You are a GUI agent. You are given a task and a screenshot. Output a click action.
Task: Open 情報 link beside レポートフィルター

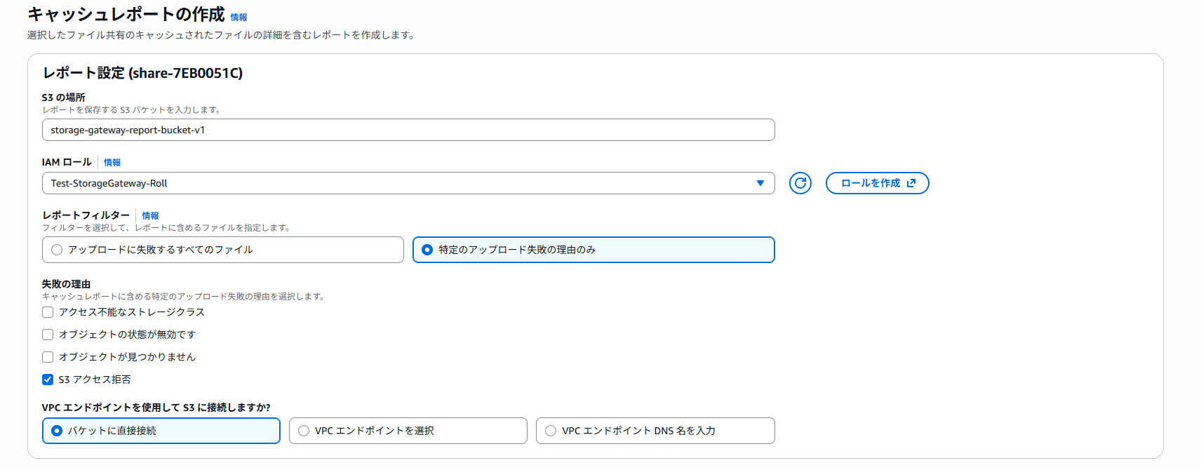pyautogui.click(x=150, y=215)
